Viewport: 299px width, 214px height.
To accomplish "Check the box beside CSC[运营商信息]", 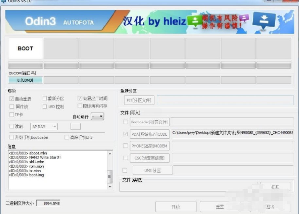I will (126, 158).
